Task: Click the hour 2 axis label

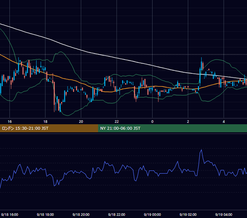Action: click(x=188, y=121)
